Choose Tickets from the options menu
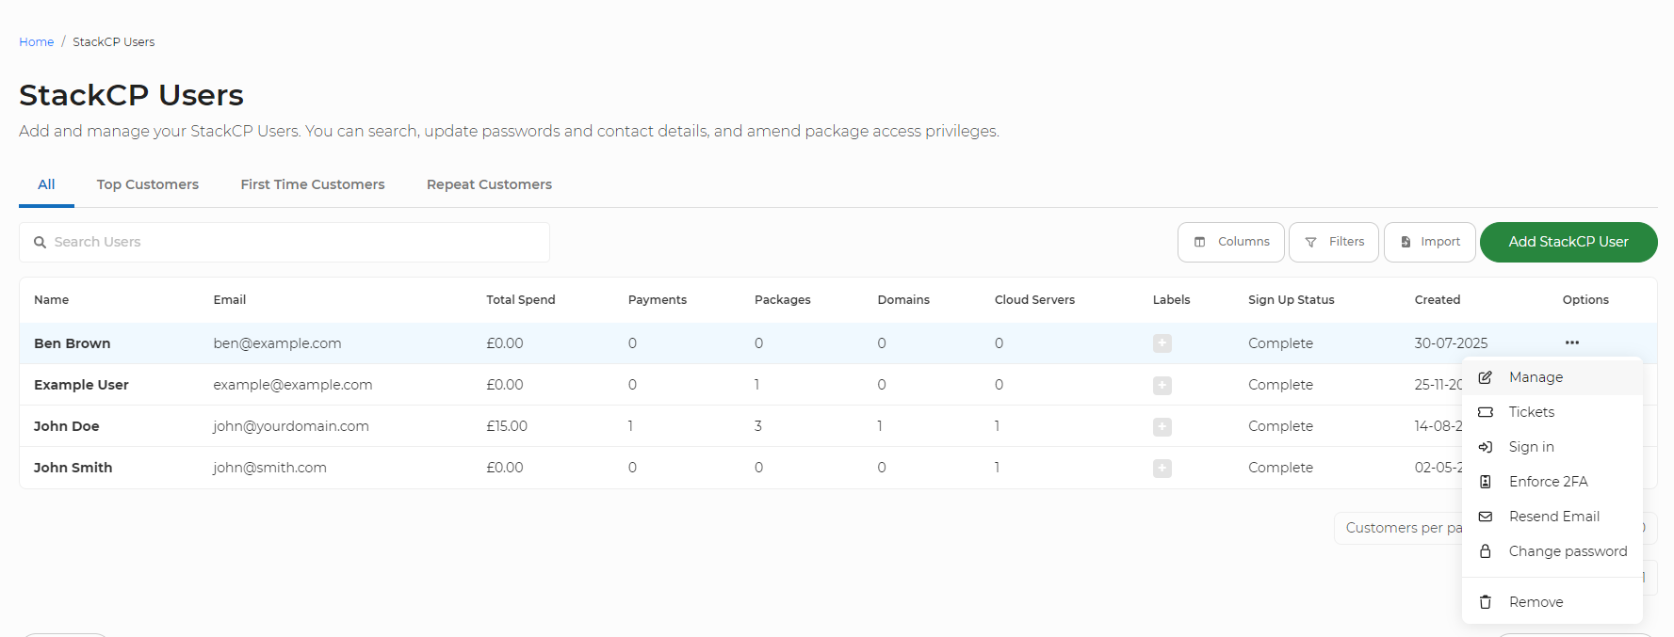The image size is (1674, 637). coord(1552,412)
